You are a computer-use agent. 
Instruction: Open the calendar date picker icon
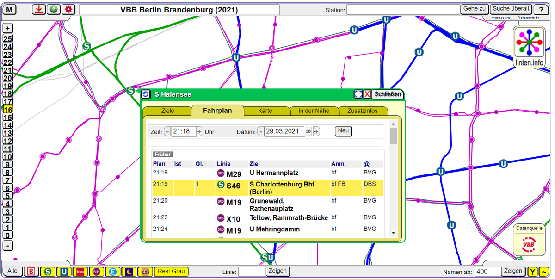(308, 131)
